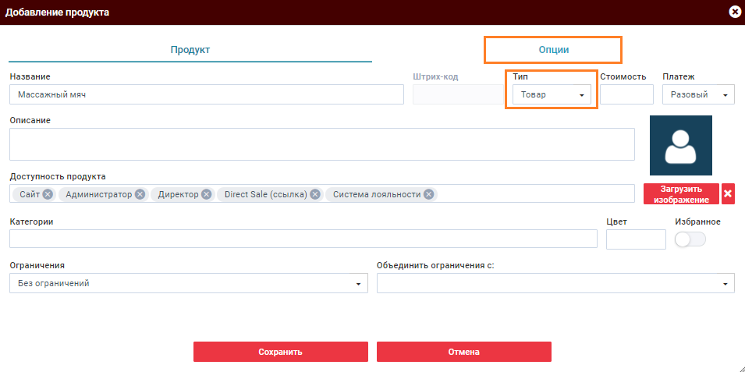Viewport: 745px width, 372px height.
Task: Close the Добавление продукта dialog
Action: [734, 12]
